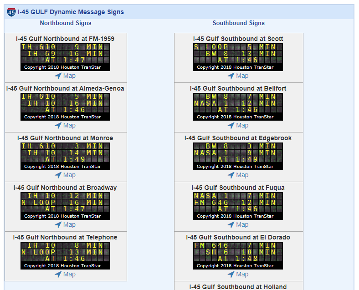Open Map link for Northbound at Telephone
359x290 pixels.
tap(69, 274)
